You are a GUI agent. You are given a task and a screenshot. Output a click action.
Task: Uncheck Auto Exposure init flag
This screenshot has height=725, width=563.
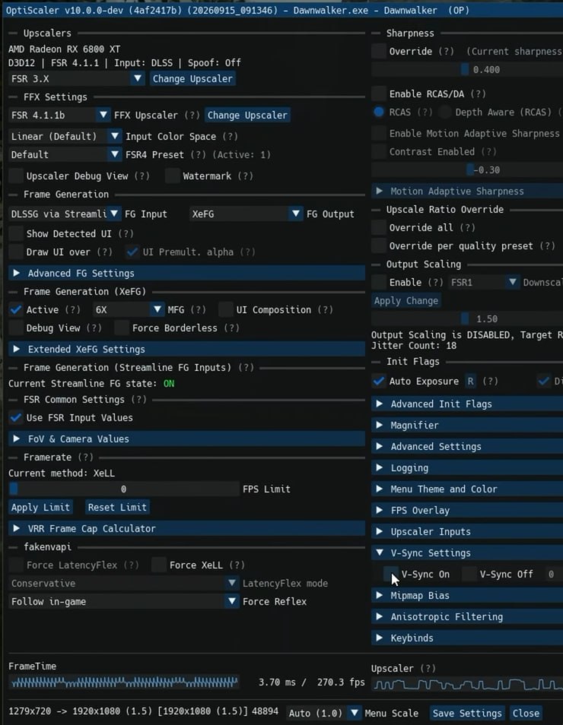coord(379,381)
